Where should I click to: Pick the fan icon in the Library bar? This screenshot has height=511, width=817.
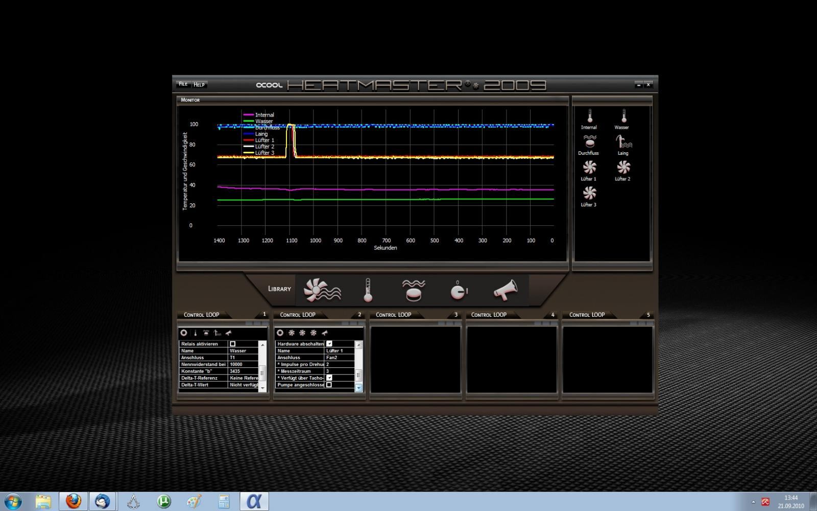pyautogui.click(x=322, y=290)
